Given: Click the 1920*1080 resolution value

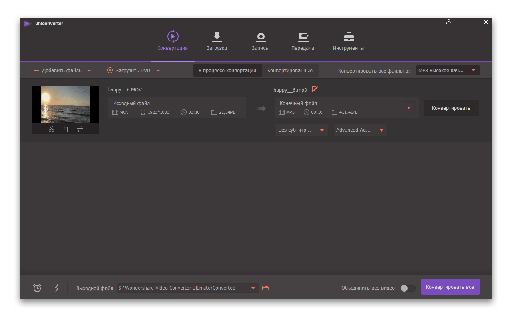Looking at the screenshot, I should coord(158,112).
